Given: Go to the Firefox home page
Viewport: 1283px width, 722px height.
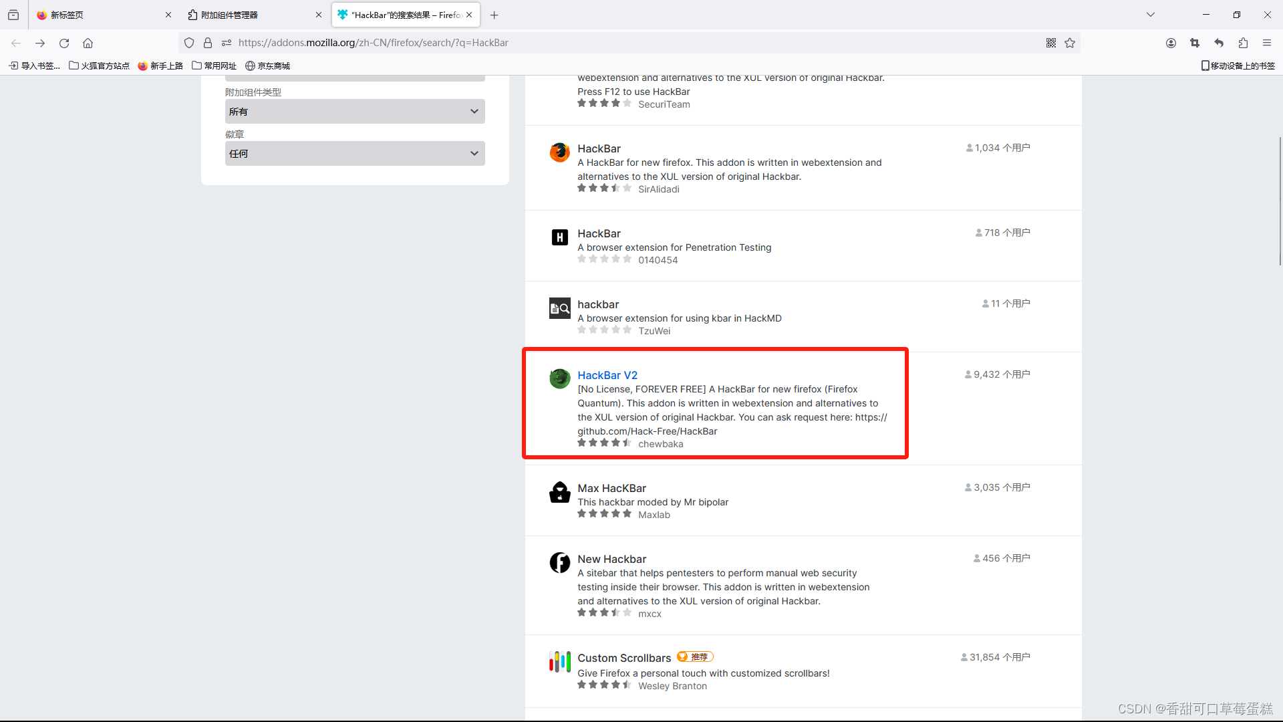Looking at the screenshot, I should click(88, 43).
